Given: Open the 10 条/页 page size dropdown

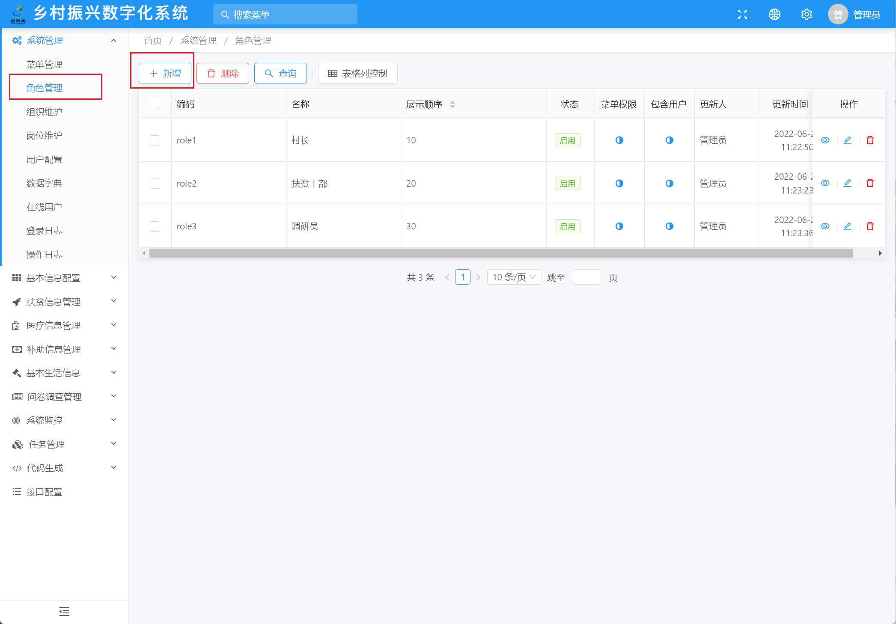Looking at the screenshot, I should click(514, 277).
